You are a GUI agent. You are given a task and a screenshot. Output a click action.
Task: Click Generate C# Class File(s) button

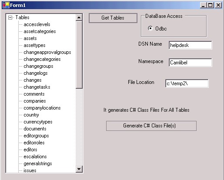[151, 126]
